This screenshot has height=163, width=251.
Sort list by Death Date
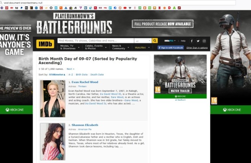(x=97, y=74)
